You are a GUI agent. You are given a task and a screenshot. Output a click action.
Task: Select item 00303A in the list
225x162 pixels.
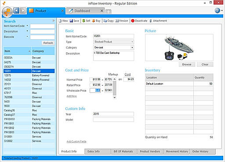coord(29,58)
